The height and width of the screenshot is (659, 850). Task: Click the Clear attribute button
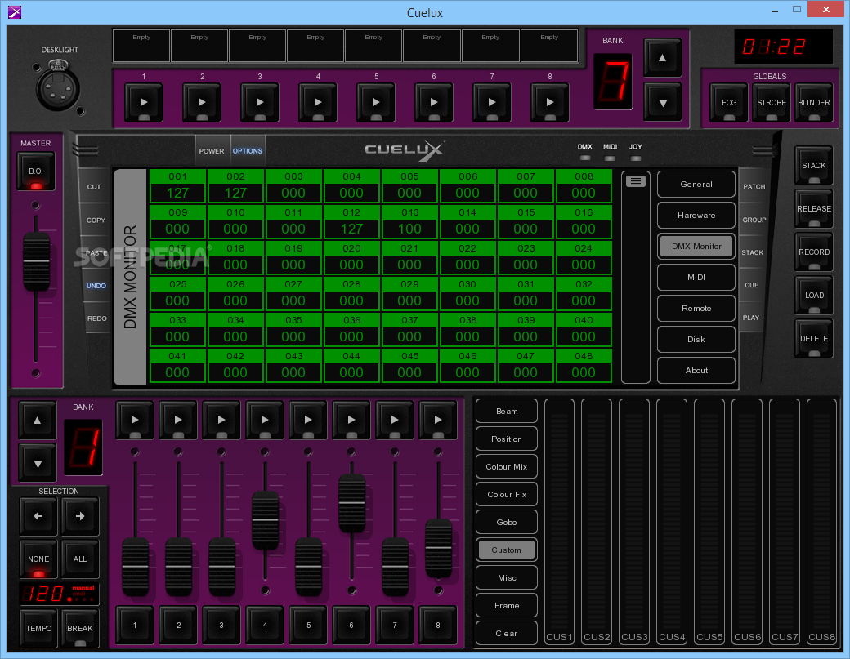(506, 633)
